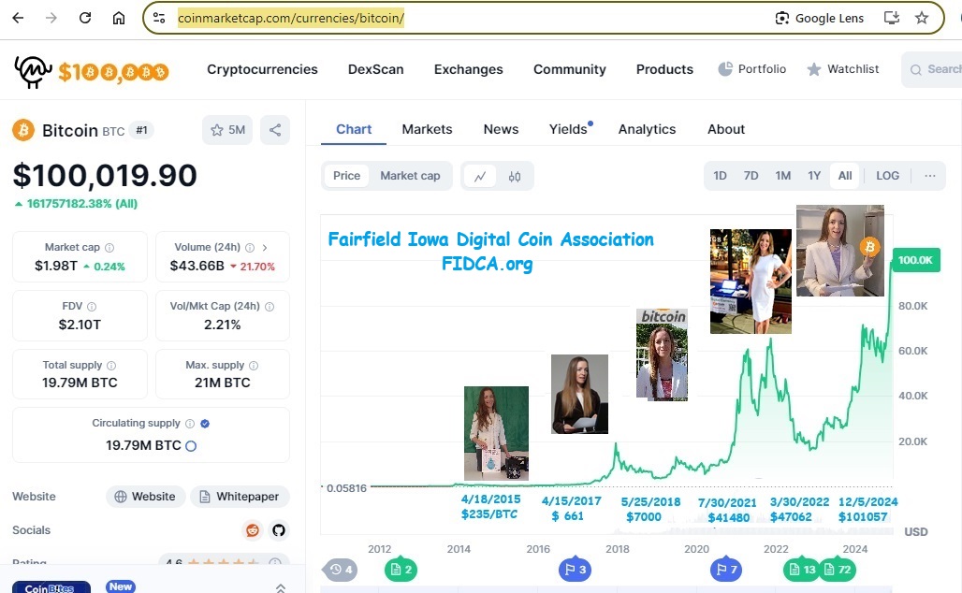Show Market cap info tooltip icon
This screenshot has width=962, height=593.
click(x=109, y=248)
